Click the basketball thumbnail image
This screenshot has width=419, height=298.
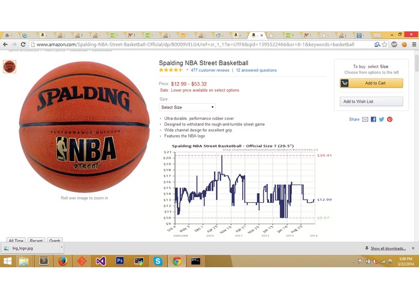[x=10, y=66]
